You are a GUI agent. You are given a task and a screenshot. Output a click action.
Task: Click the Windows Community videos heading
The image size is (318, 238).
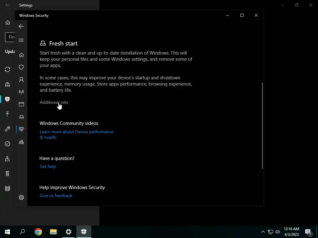[x=69, y=123]
